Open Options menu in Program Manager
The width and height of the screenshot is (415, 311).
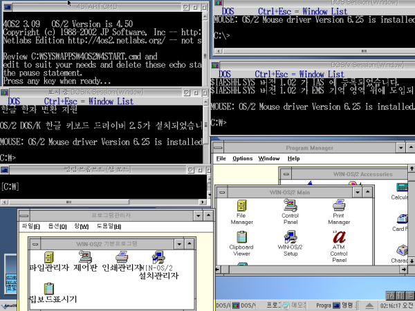tap(242, 158)
